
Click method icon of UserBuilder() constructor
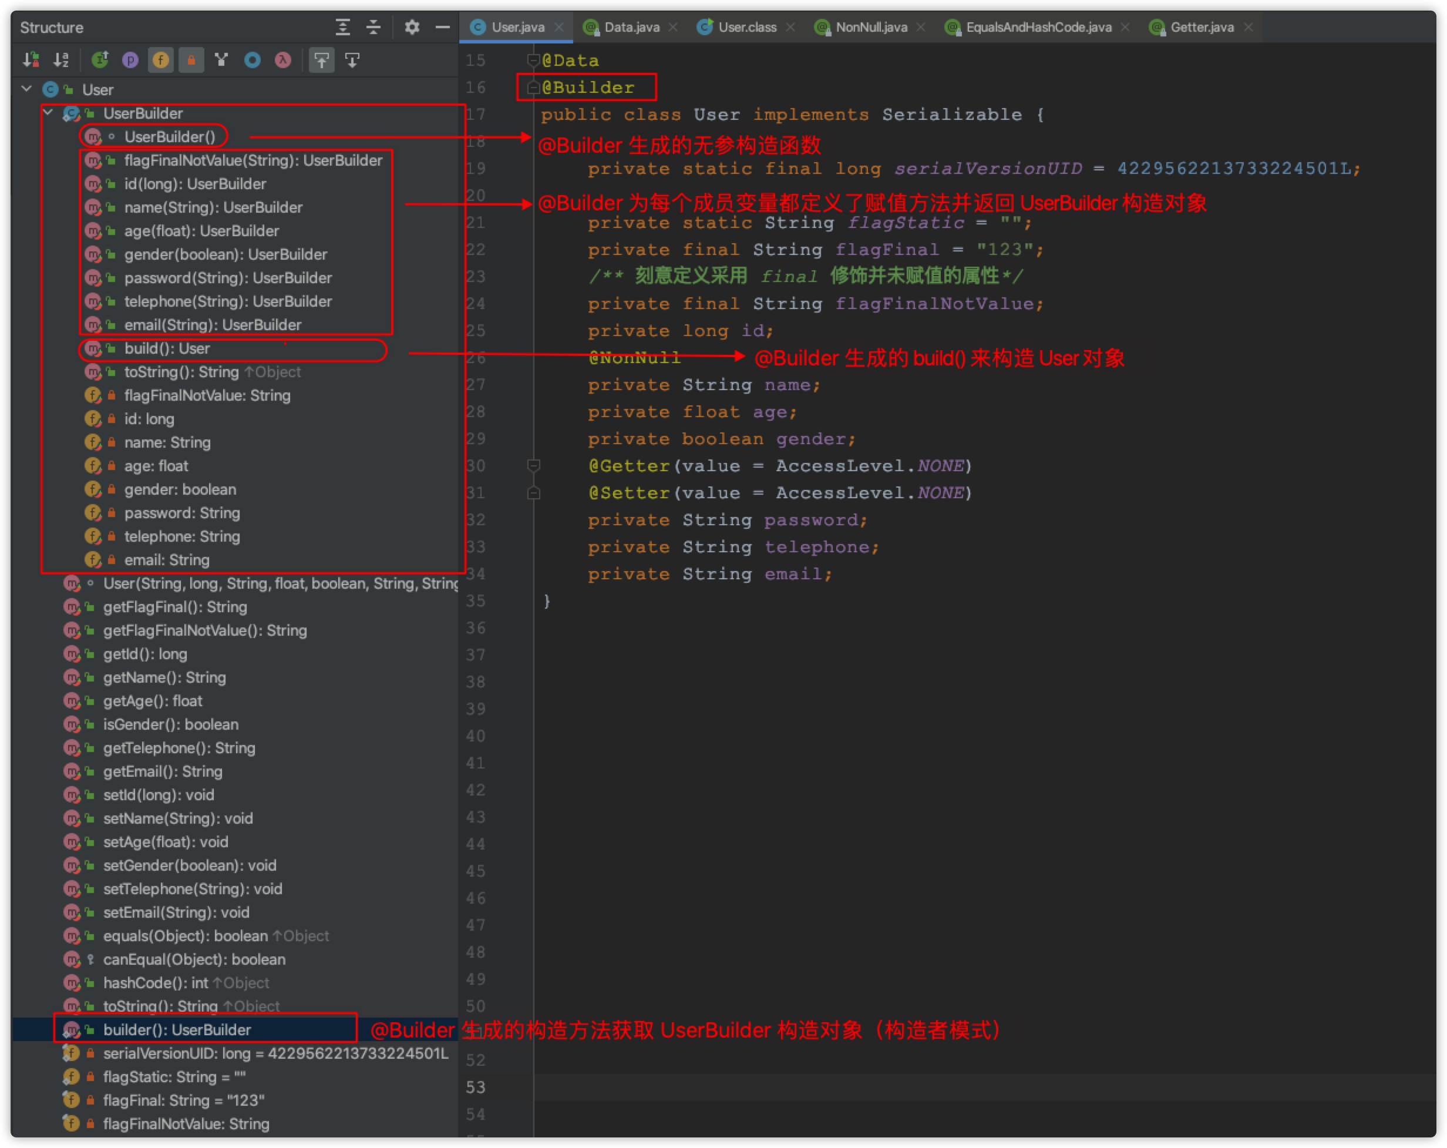point(93,137)
